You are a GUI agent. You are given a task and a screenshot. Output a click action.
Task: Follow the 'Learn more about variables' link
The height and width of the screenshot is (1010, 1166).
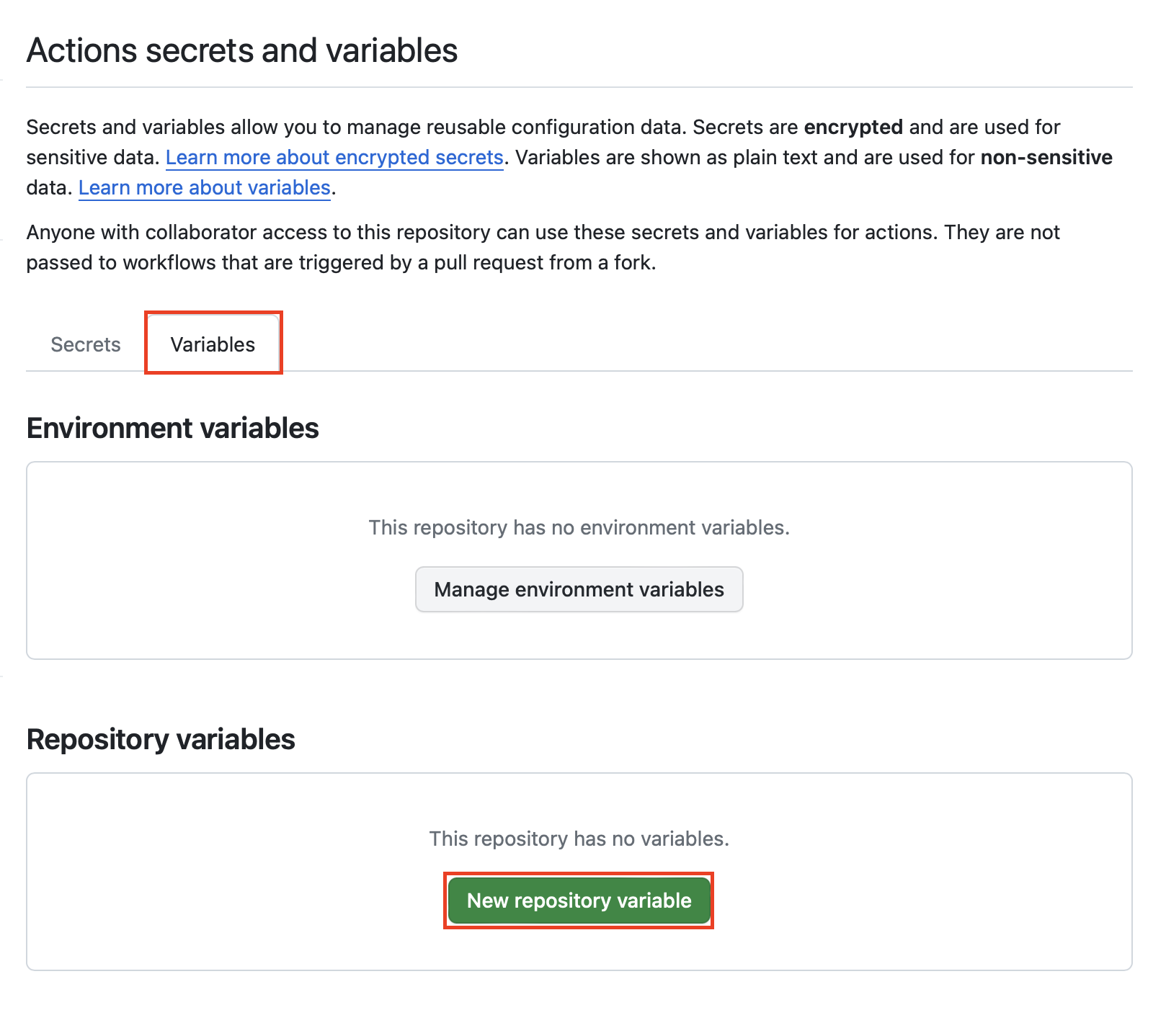coord(205,187)
